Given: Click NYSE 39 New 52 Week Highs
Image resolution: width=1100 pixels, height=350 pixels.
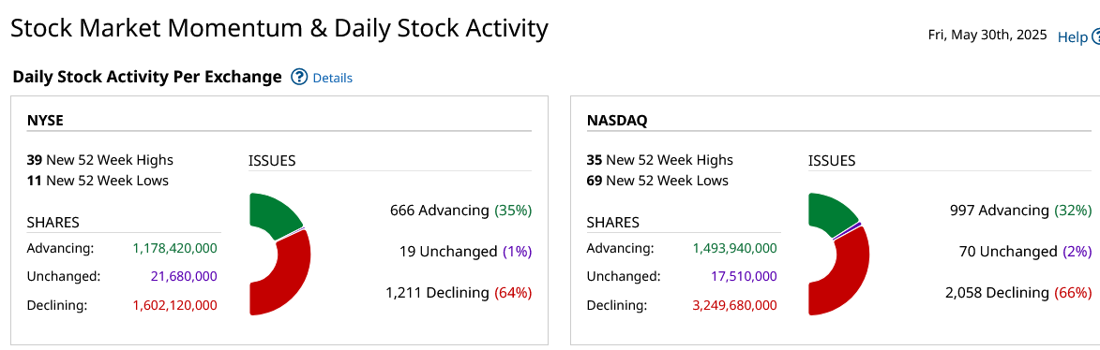Looking at the screenshot, I should coord(99,160).
